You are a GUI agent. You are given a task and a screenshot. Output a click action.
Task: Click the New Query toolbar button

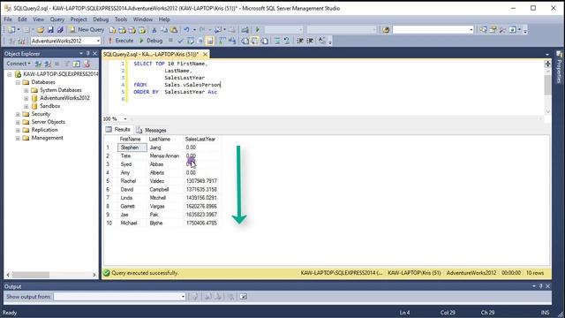coord(87,29)
